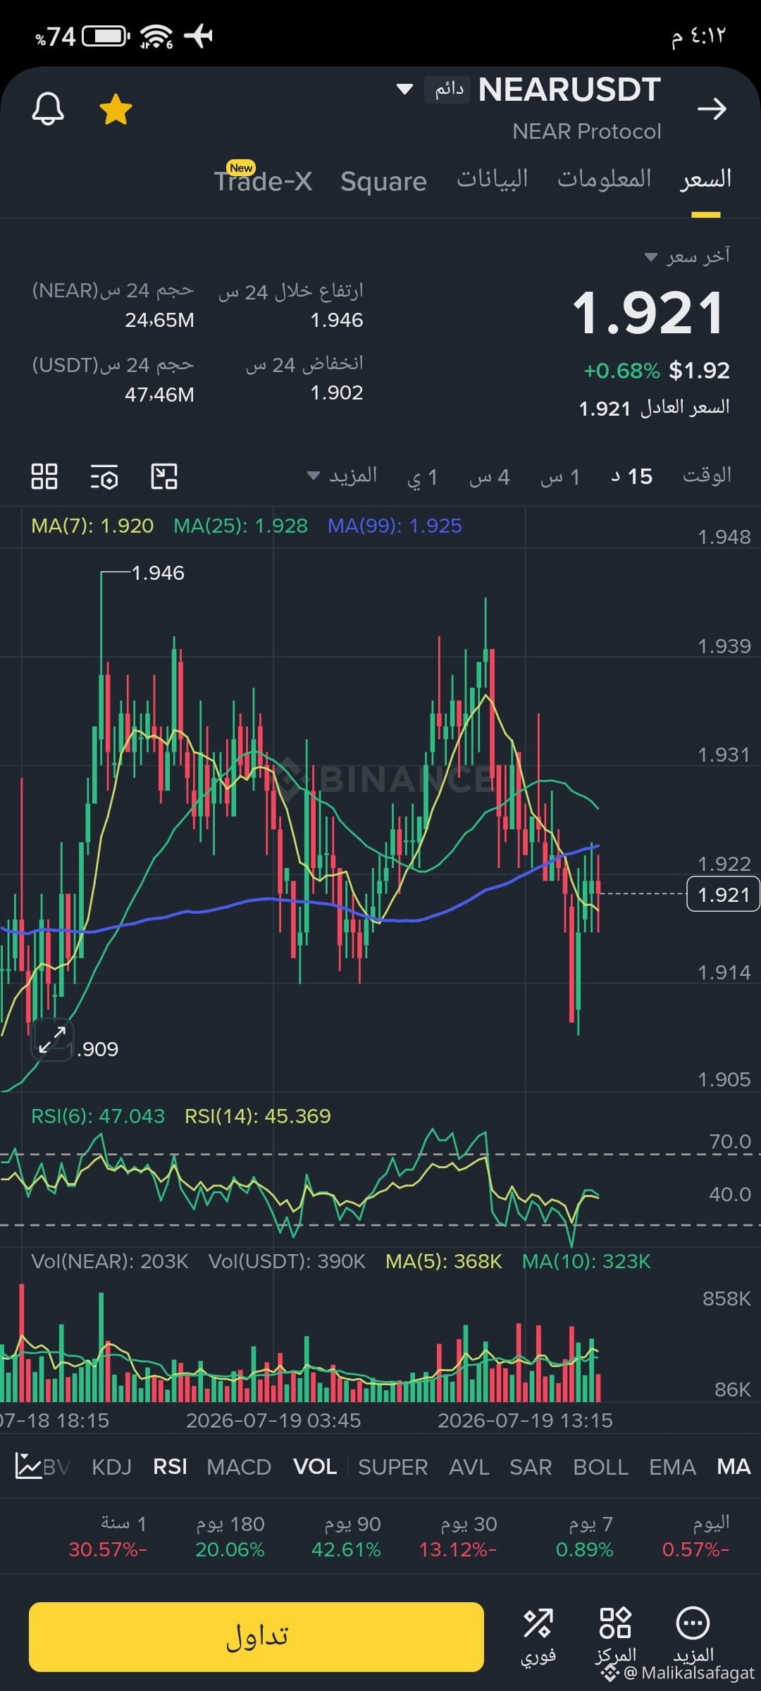Viewport: 761px width, 1691px height.
Task: Tap the RSI(14) value label
Action: point(257,1116)
